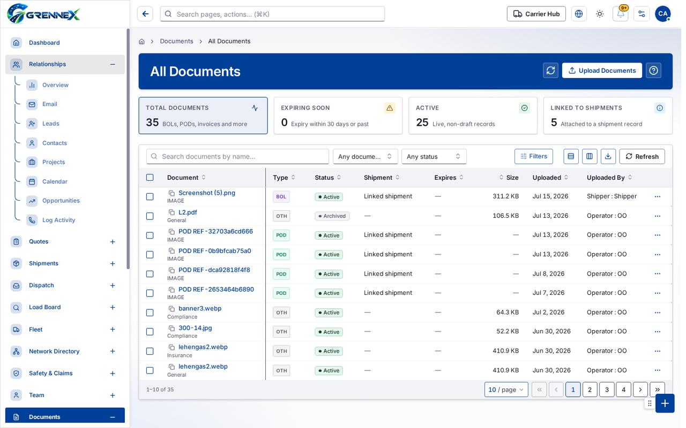686x428 pixels.
Task: Check the select-all header checkbox
Action: pos(150,178)
